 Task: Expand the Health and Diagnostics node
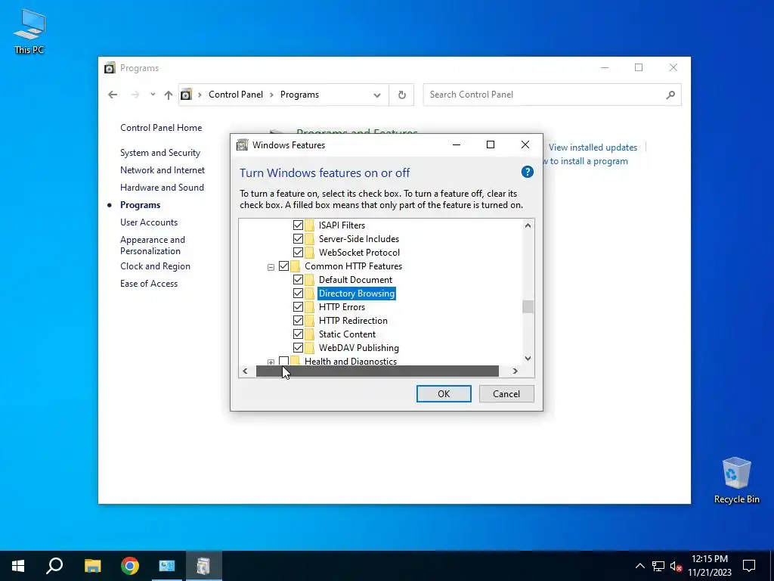[x=271, y=362]
